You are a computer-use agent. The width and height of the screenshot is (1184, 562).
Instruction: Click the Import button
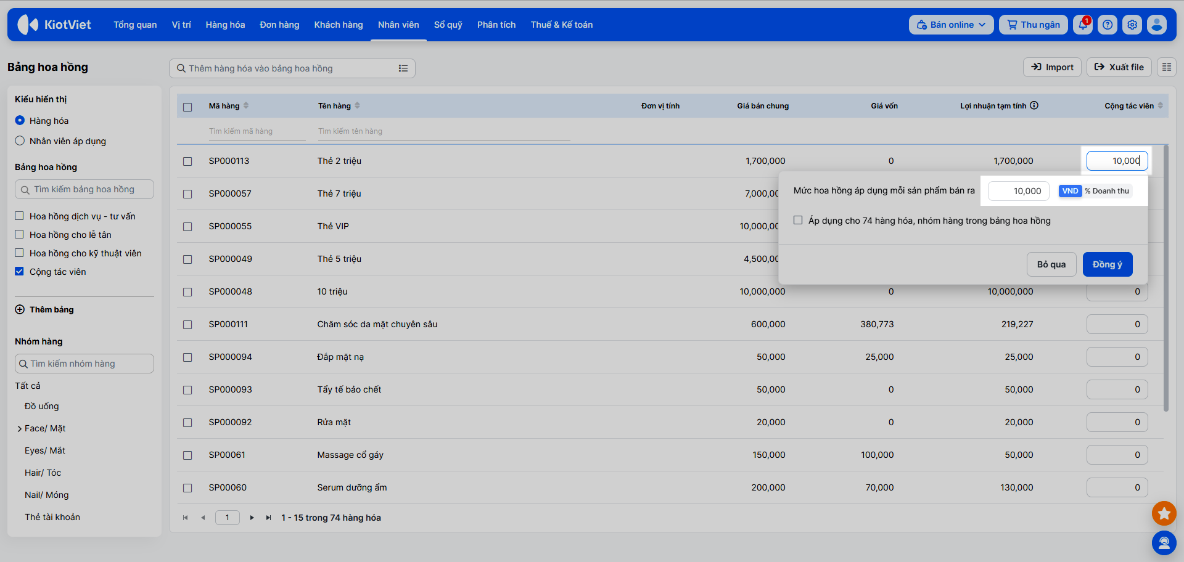click(1052, 67)
